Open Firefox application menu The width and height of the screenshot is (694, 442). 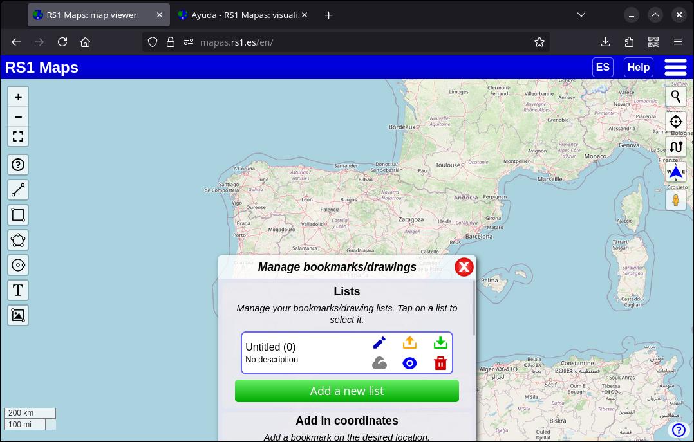(x=678, y=42)
